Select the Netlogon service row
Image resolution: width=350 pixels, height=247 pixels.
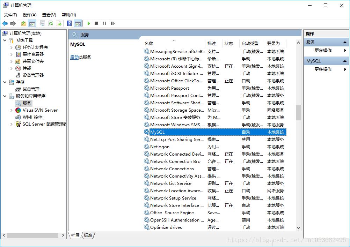[x=215, y=147]
